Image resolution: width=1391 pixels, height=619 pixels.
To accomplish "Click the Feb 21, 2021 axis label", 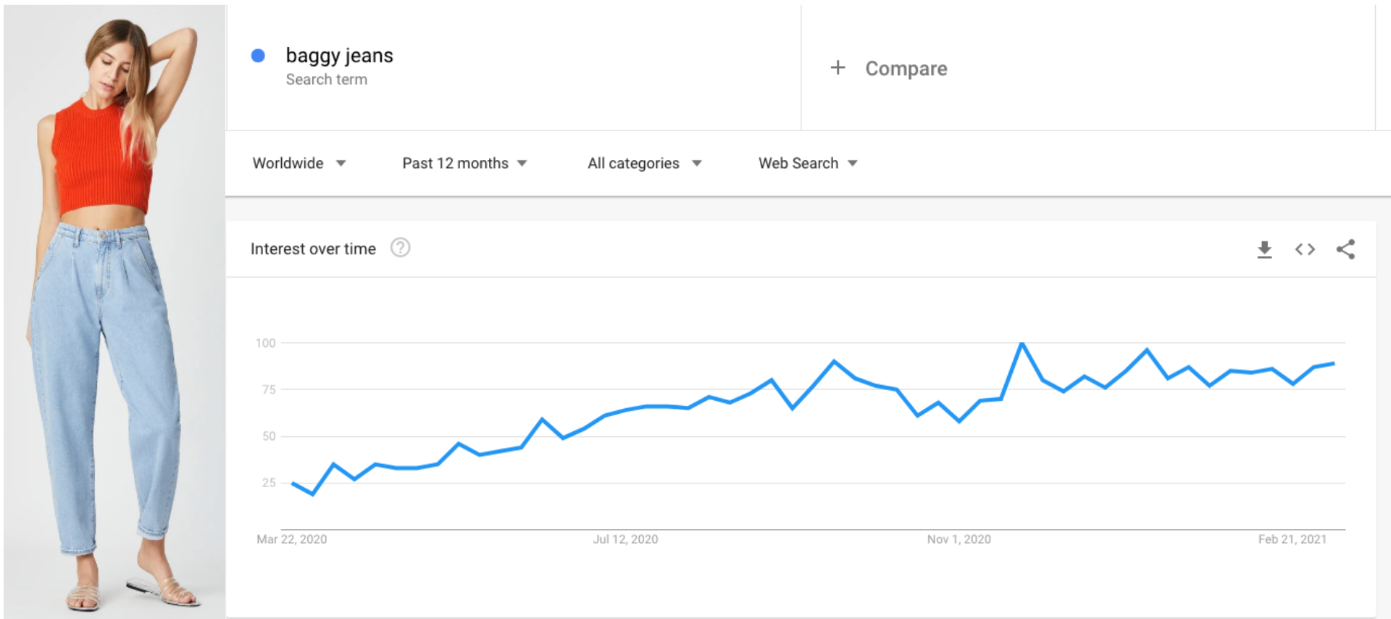I will click(x=1292, y=539).
